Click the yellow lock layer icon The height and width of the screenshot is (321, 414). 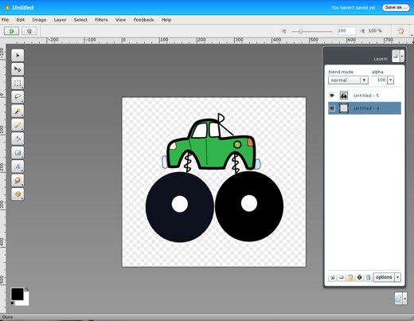tap(350, 277)
